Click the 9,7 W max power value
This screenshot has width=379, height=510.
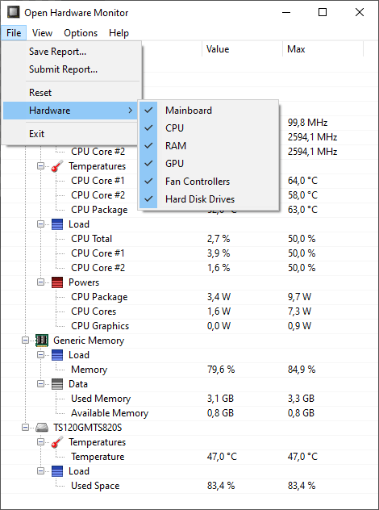click(299, 297)
